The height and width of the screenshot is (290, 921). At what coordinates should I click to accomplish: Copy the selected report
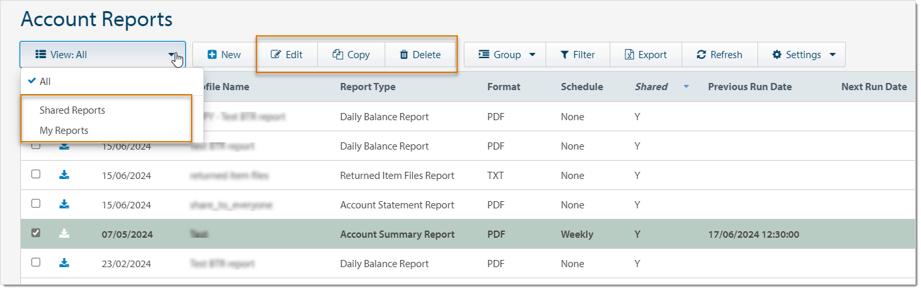(x=351, y=55)
